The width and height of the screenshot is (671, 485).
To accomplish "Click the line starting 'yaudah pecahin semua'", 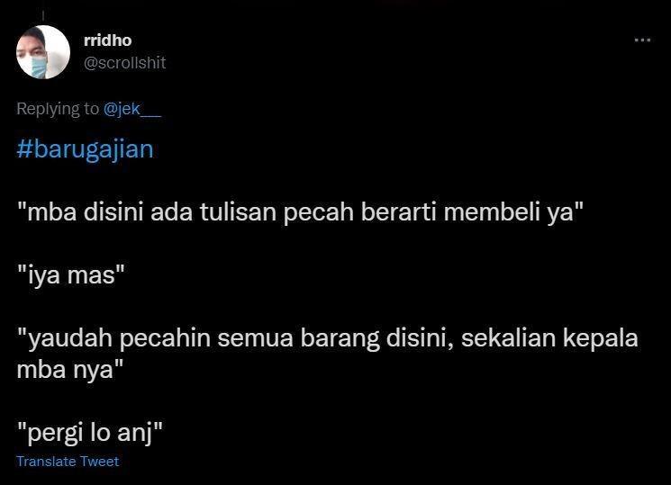I will [327, 337].
